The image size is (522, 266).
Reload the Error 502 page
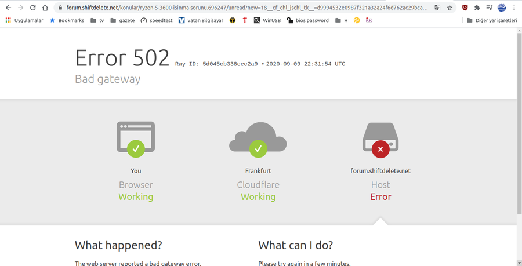[x=32, y=8]
